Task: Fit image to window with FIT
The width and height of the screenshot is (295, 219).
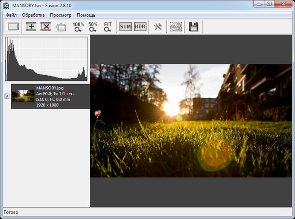Action: click(108, 27)
